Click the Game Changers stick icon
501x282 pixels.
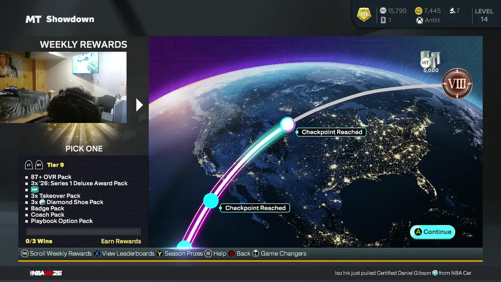click(256, 254)
